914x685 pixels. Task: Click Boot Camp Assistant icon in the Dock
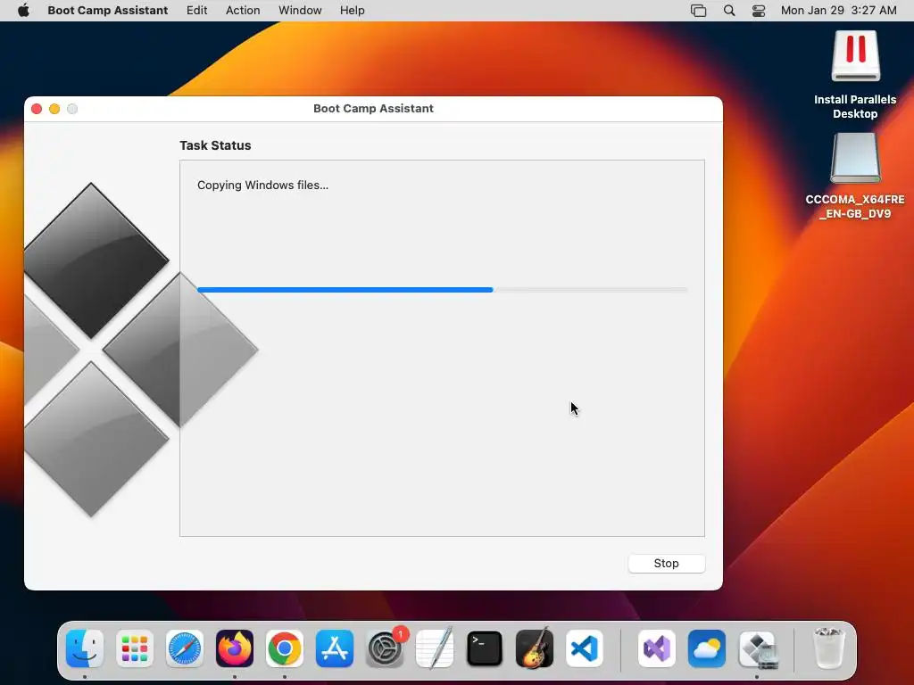point(757,648)
